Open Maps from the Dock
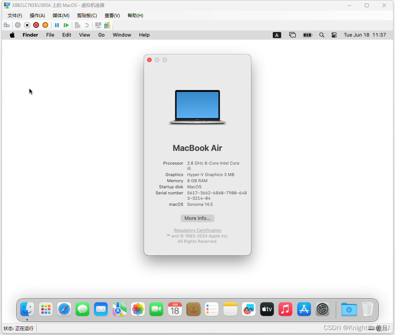 120,309
